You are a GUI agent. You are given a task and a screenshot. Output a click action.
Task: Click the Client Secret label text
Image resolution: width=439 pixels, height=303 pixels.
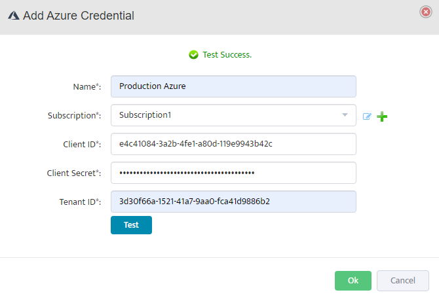73,173
